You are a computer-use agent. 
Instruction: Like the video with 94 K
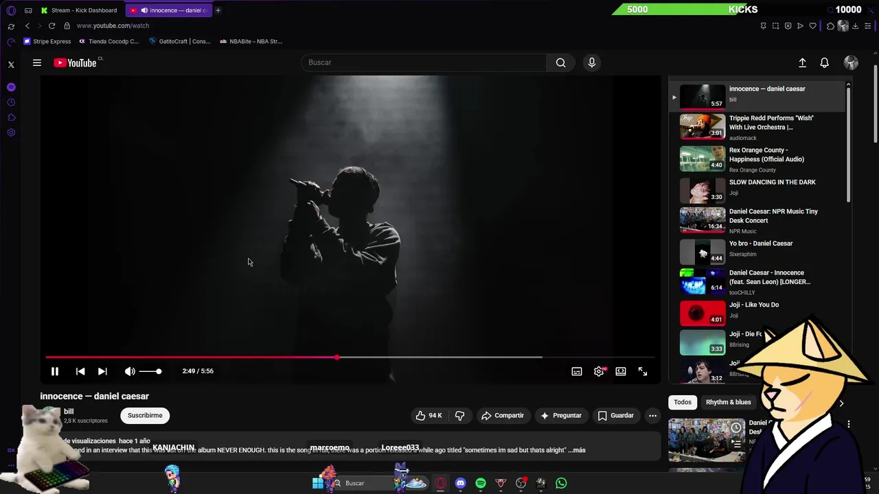(x=429, y=415)
